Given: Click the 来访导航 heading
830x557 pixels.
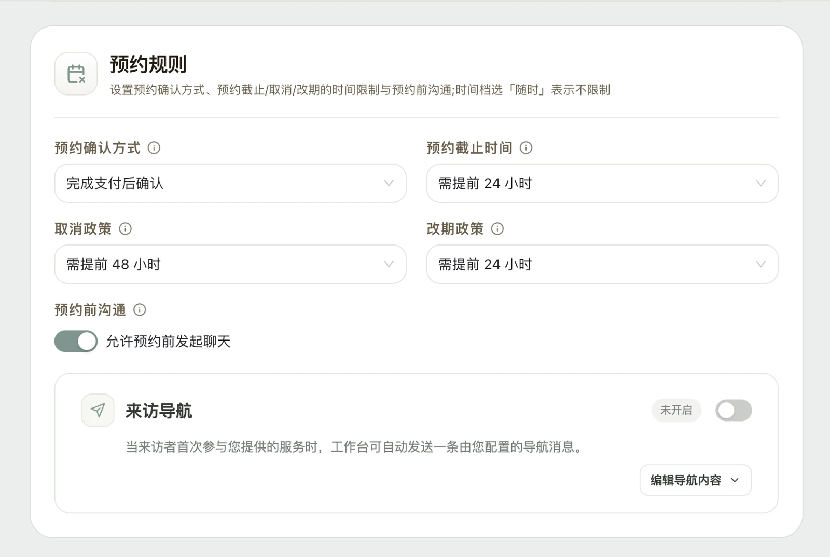Looking at the screenshot, I should [x=159, y=411].
